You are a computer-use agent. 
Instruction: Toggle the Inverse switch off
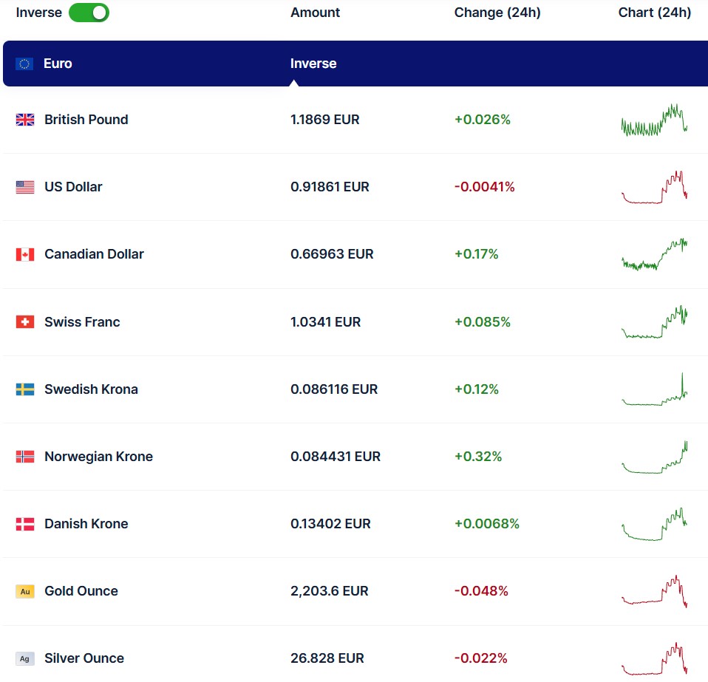pos(89,13)
